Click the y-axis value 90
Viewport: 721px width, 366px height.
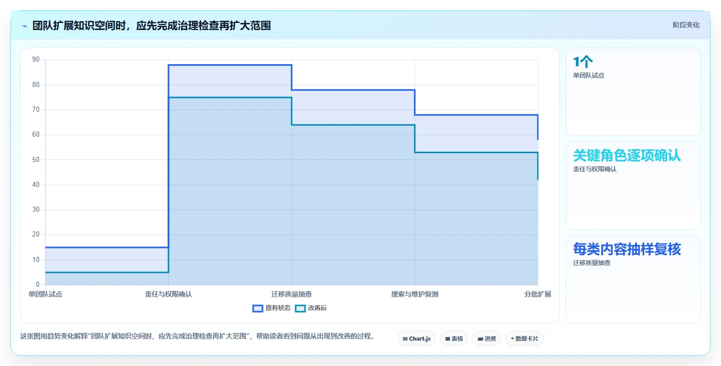click(x=36, y=60)
